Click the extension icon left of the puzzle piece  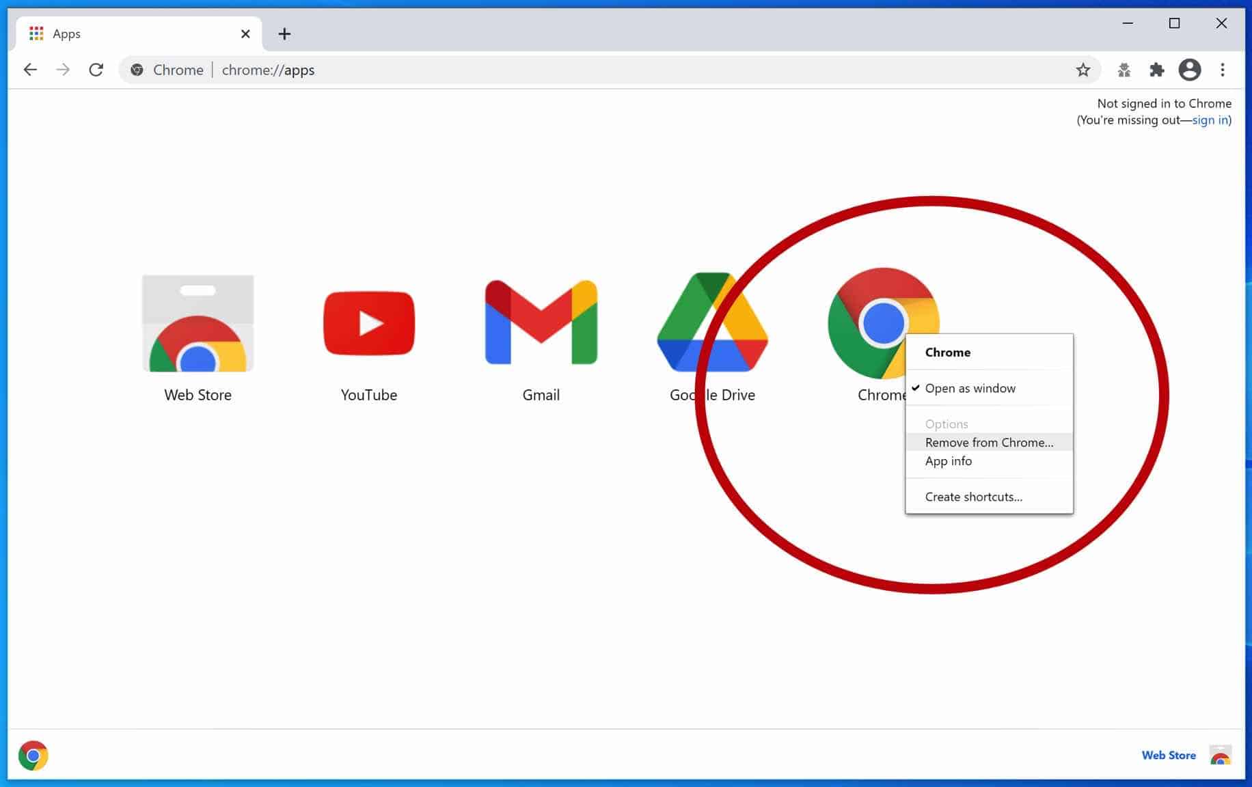pyautogui.click(x=1124, y=70)
